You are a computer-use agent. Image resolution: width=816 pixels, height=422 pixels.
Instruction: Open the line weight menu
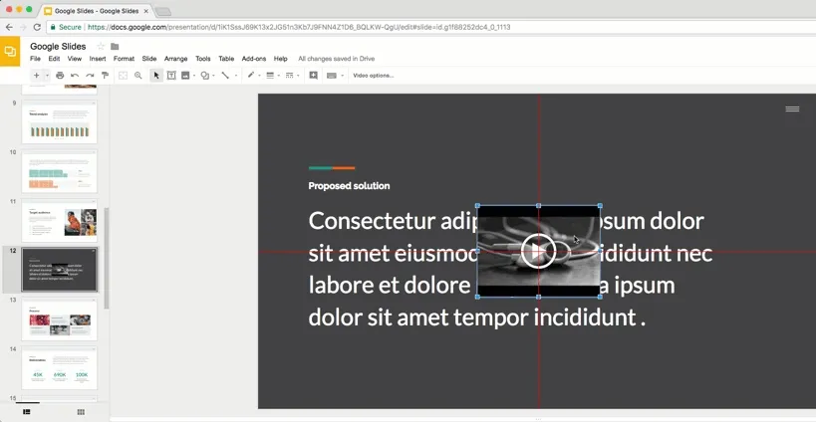270,76
